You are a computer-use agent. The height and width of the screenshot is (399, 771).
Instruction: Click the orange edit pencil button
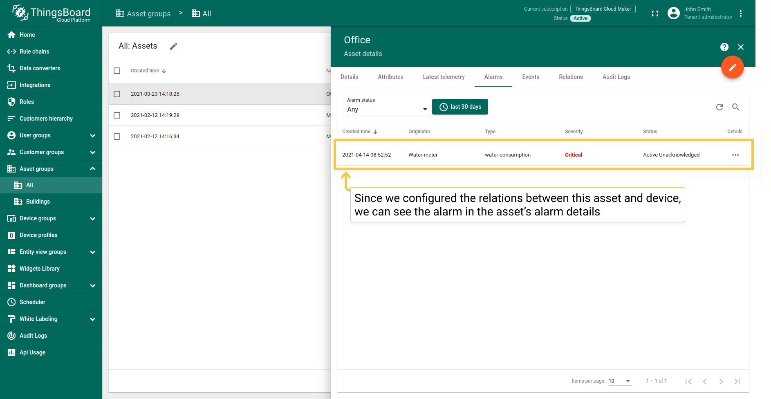732,67
